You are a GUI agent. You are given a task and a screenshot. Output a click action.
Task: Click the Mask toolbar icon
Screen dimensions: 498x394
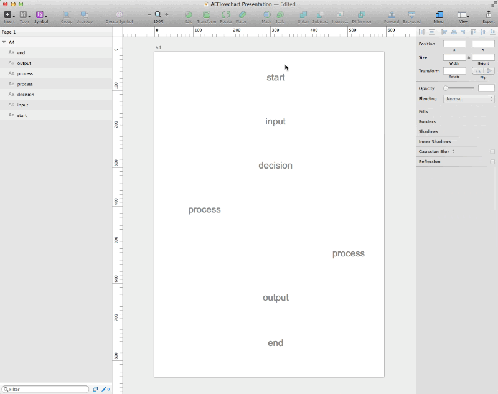[x=266, y=15]
